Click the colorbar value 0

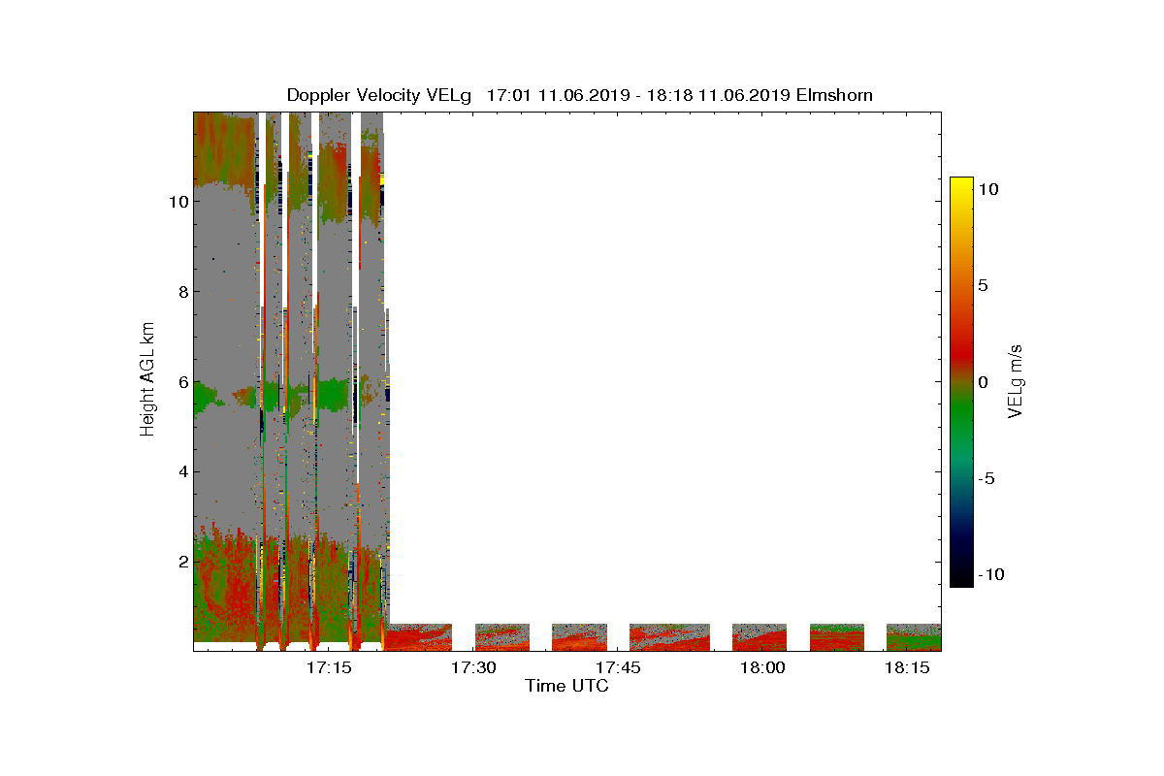[x=982, y=382]
